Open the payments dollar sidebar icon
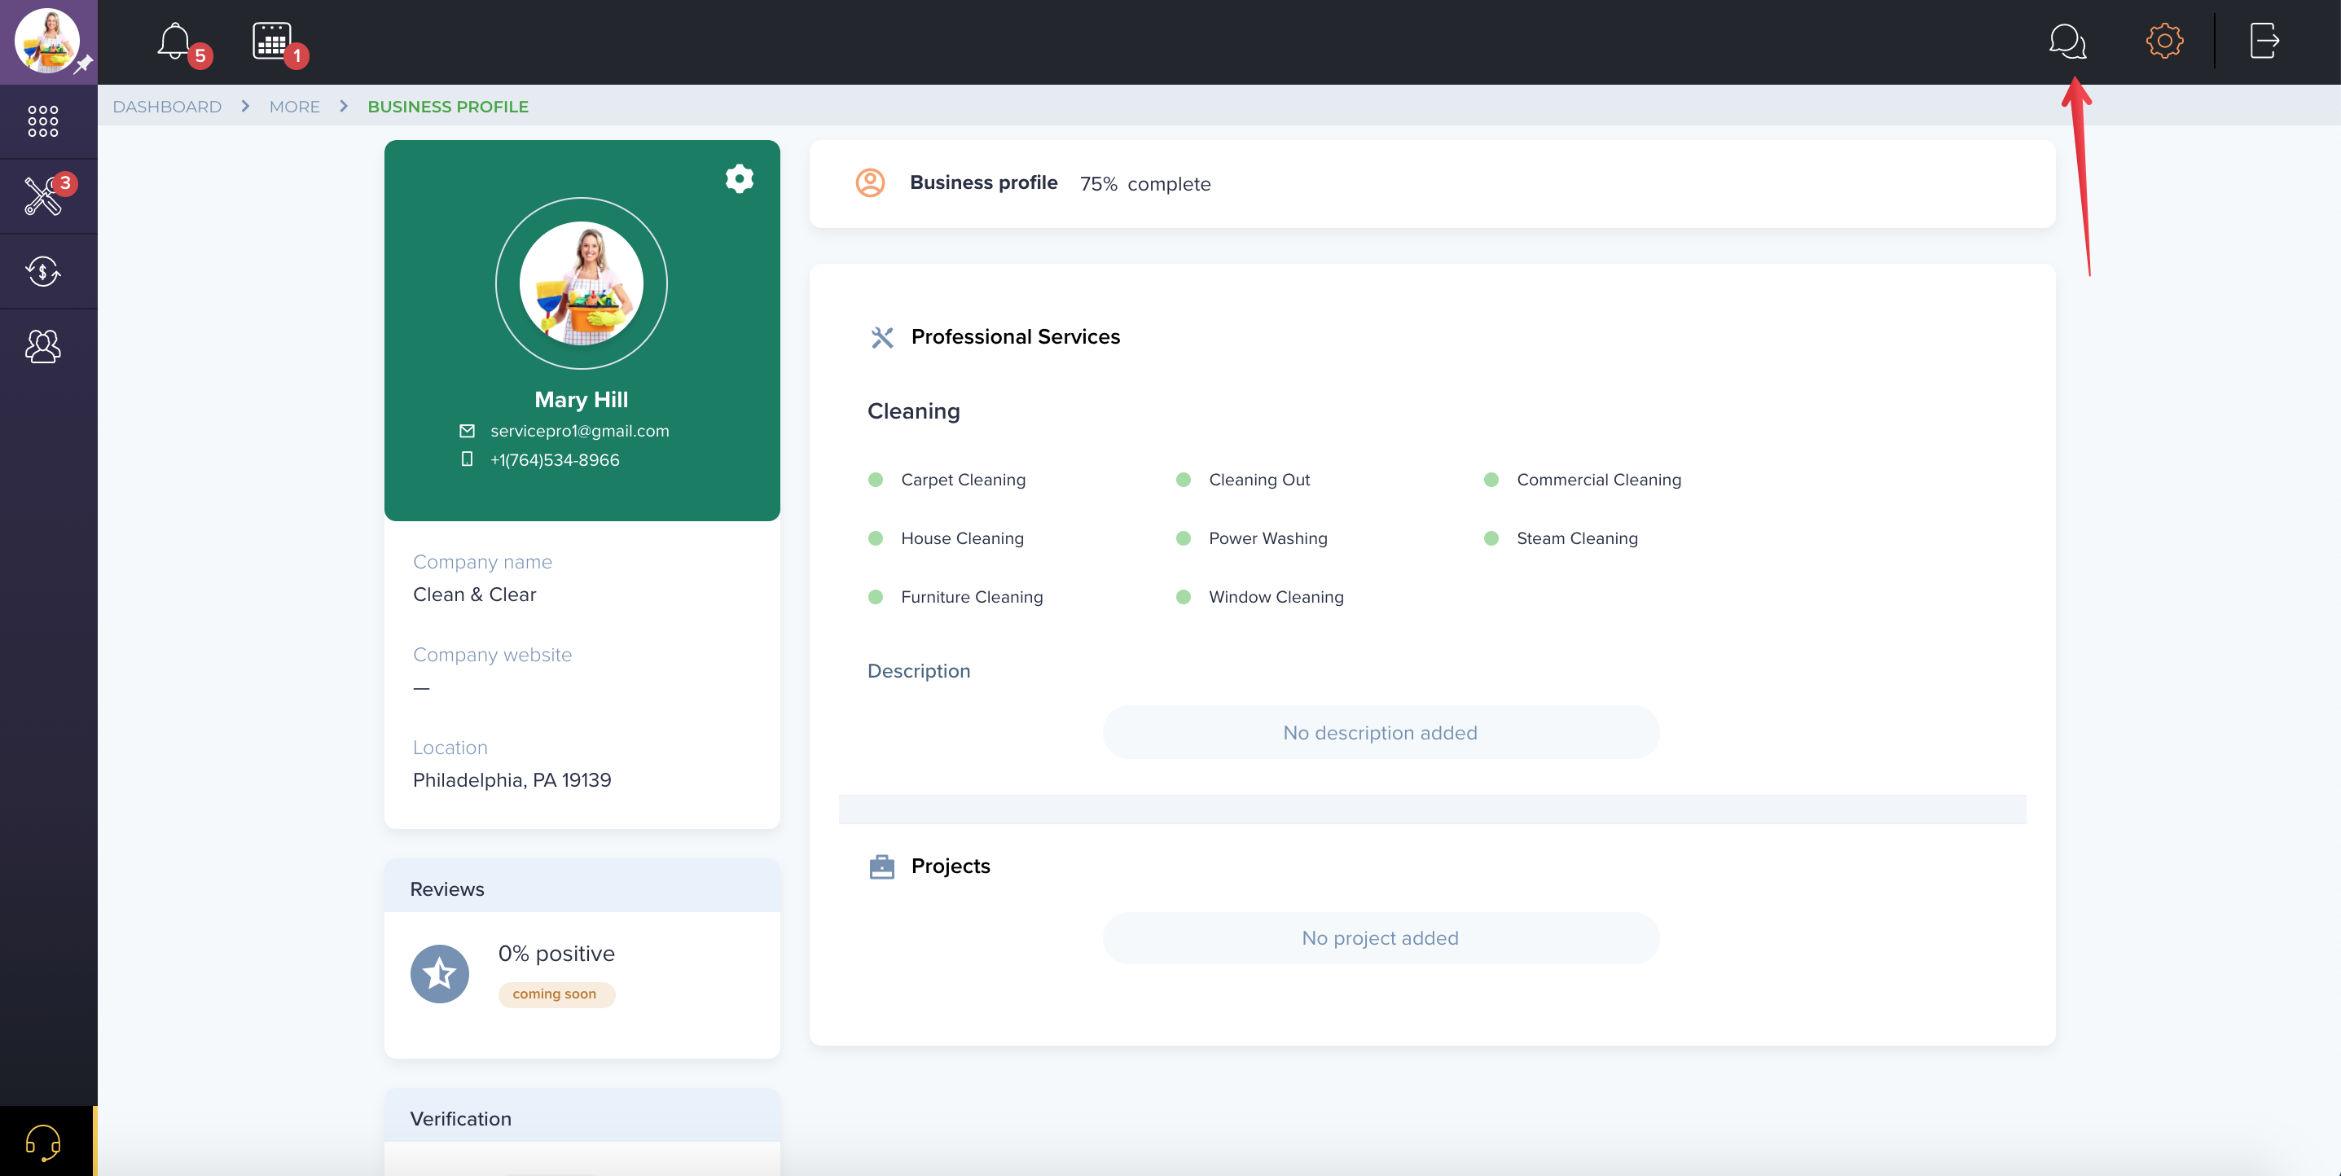The image size is (2341, 1176). click(x=42, y=271)
